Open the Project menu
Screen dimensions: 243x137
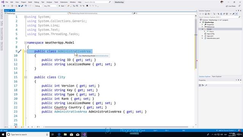pyautogui.click(x=24, y=2)
